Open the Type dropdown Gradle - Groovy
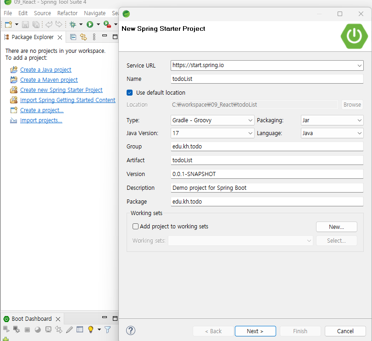 tap(212, 120)
